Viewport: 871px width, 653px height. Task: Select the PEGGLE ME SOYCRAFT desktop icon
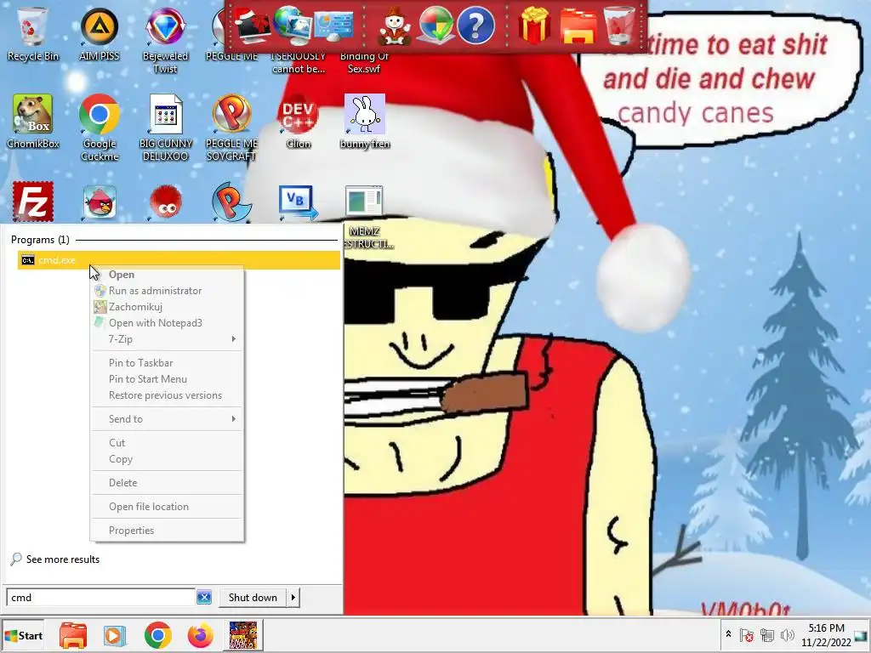pos(231,128)
